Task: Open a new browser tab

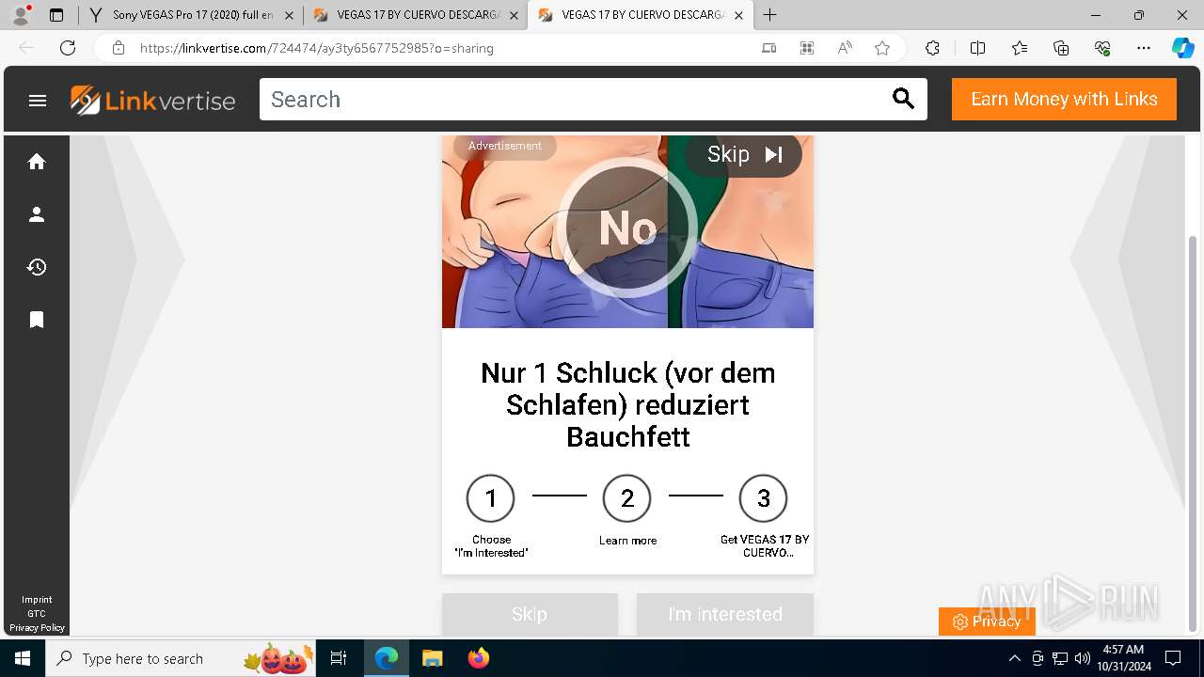Action: [769, 15]
